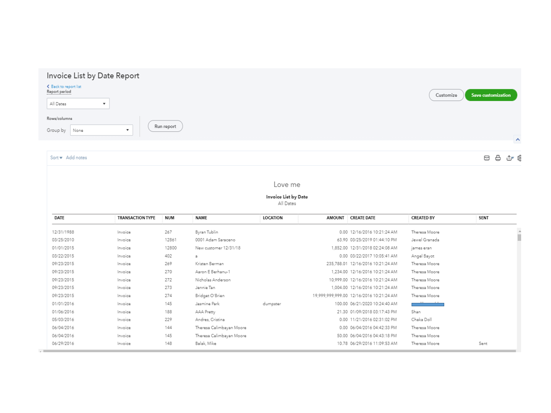Open the Jasmine Park invoice row
This screenshot has height=413, width=551.
207,304
